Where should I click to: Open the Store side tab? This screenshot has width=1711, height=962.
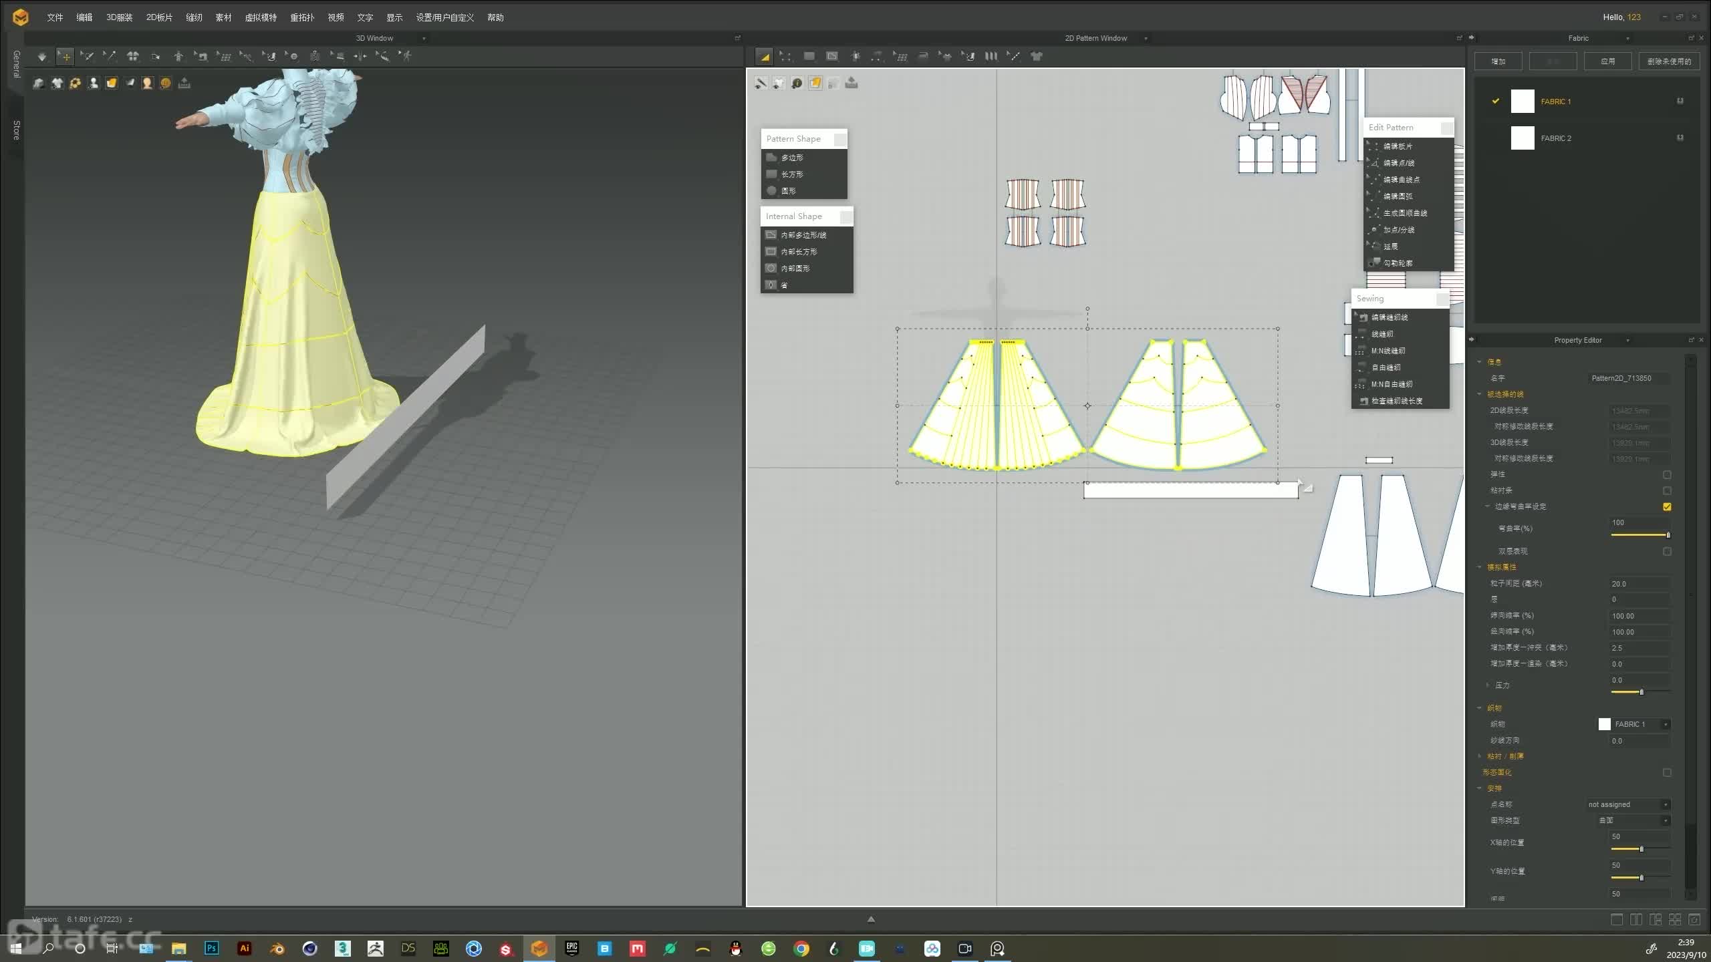pyautogui.click(x=16, y=130)
